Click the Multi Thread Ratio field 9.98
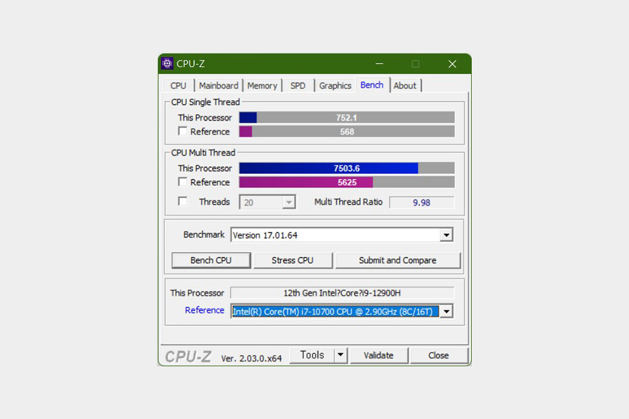 tap(421, 202)
